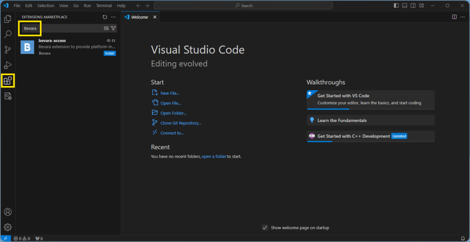The image size is (470, 242).
Task: Close the Welcome tab
Action: tap(155, 17)
